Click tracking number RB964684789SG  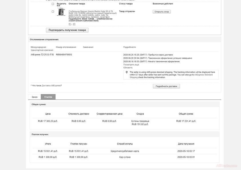click(64, 54)
